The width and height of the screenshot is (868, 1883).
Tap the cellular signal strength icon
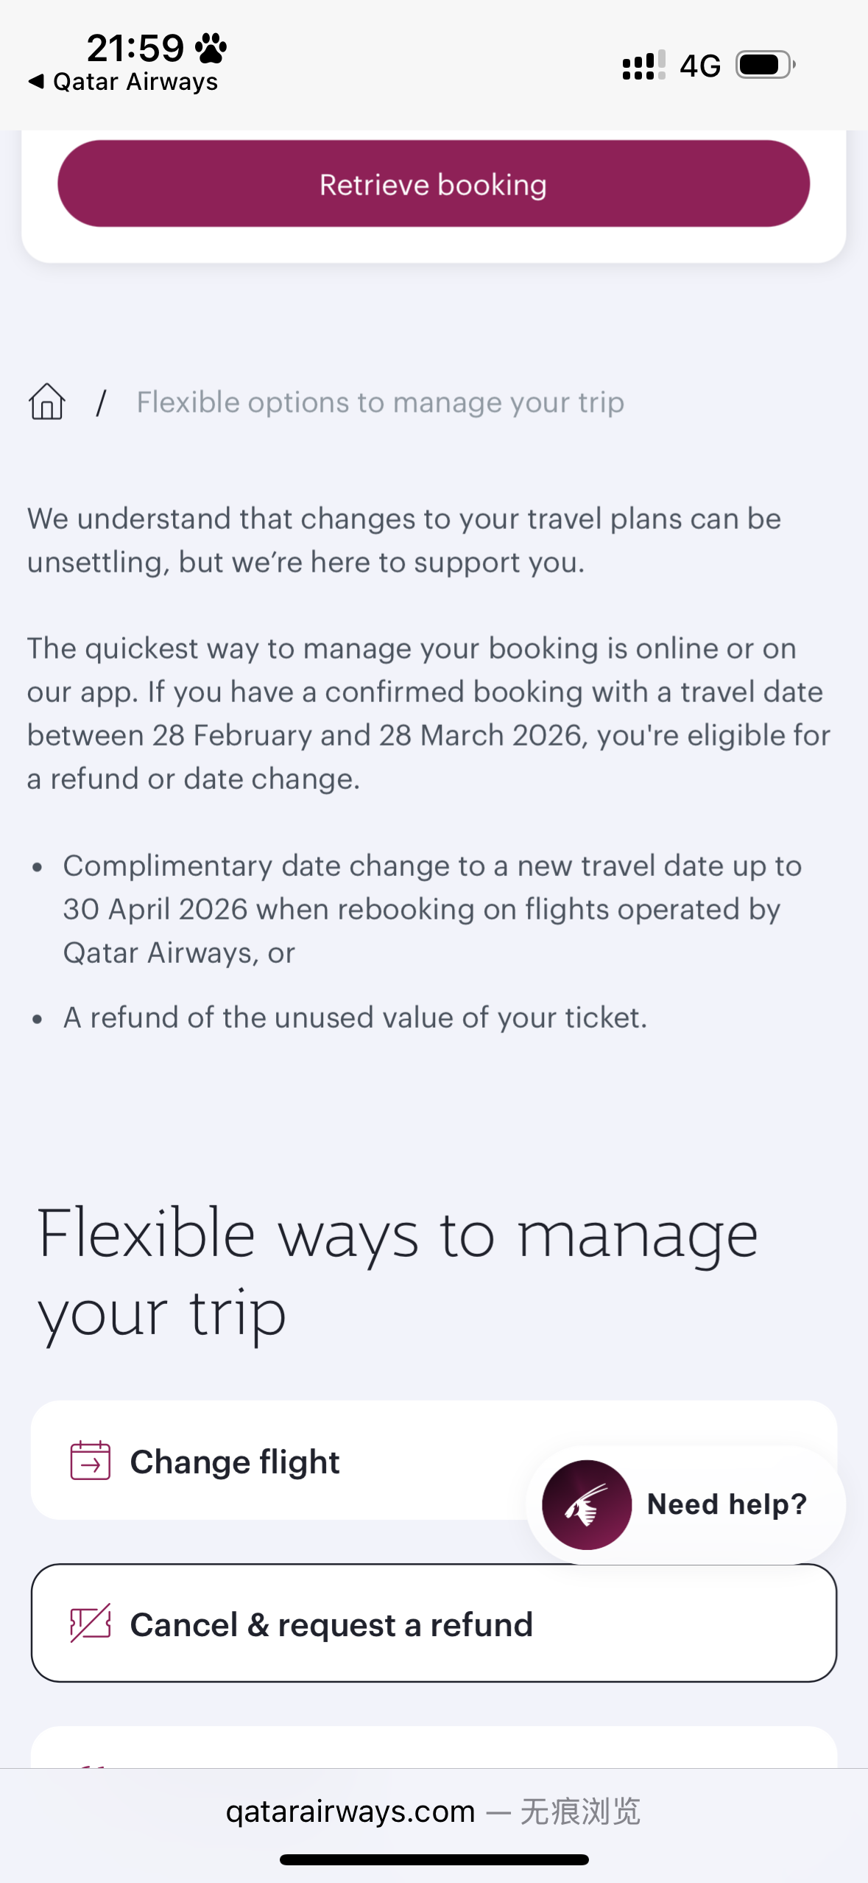(643, 66)
